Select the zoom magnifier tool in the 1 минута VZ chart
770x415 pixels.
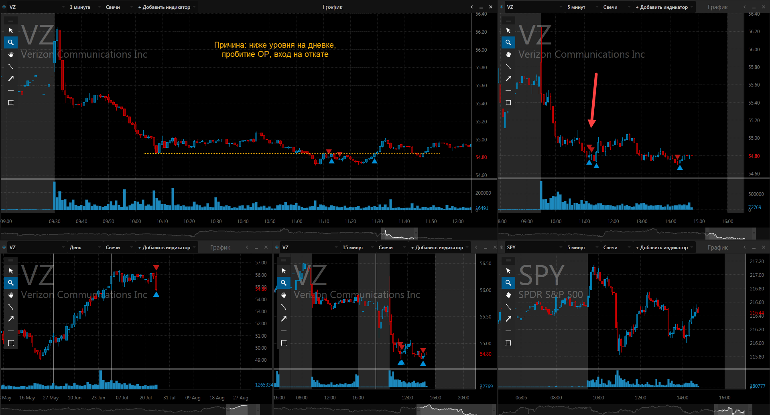(11, 42)
